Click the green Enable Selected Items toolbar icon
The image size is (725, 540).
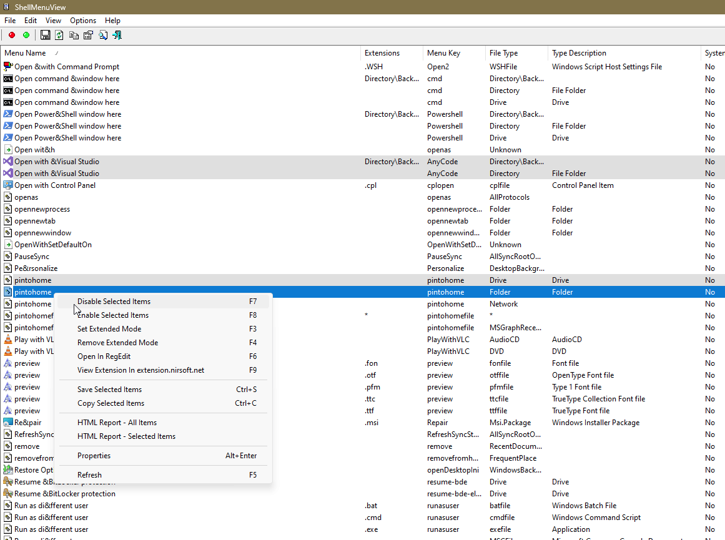pos(26,35)
